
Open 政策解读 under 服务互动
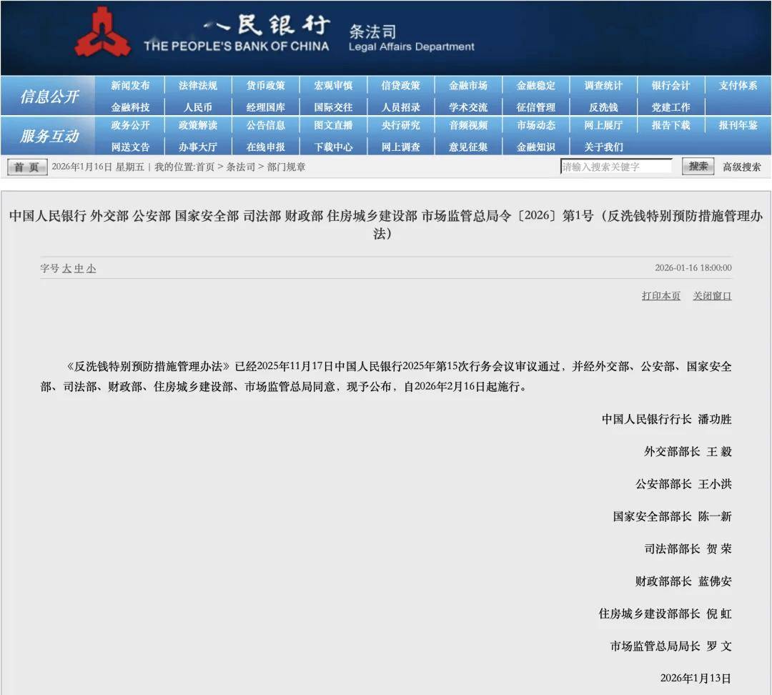(x=198, y=125)
